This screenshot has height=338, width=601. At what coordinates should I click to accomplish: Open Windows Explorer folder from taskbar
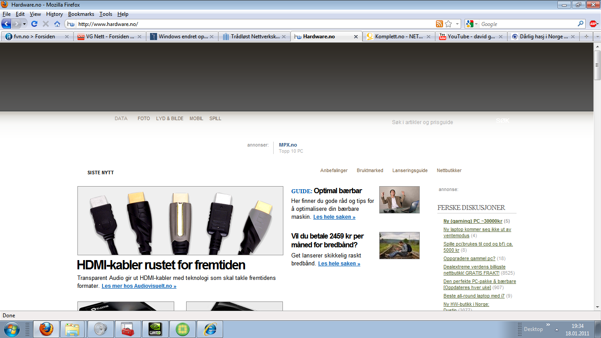[x=73, y=329]
